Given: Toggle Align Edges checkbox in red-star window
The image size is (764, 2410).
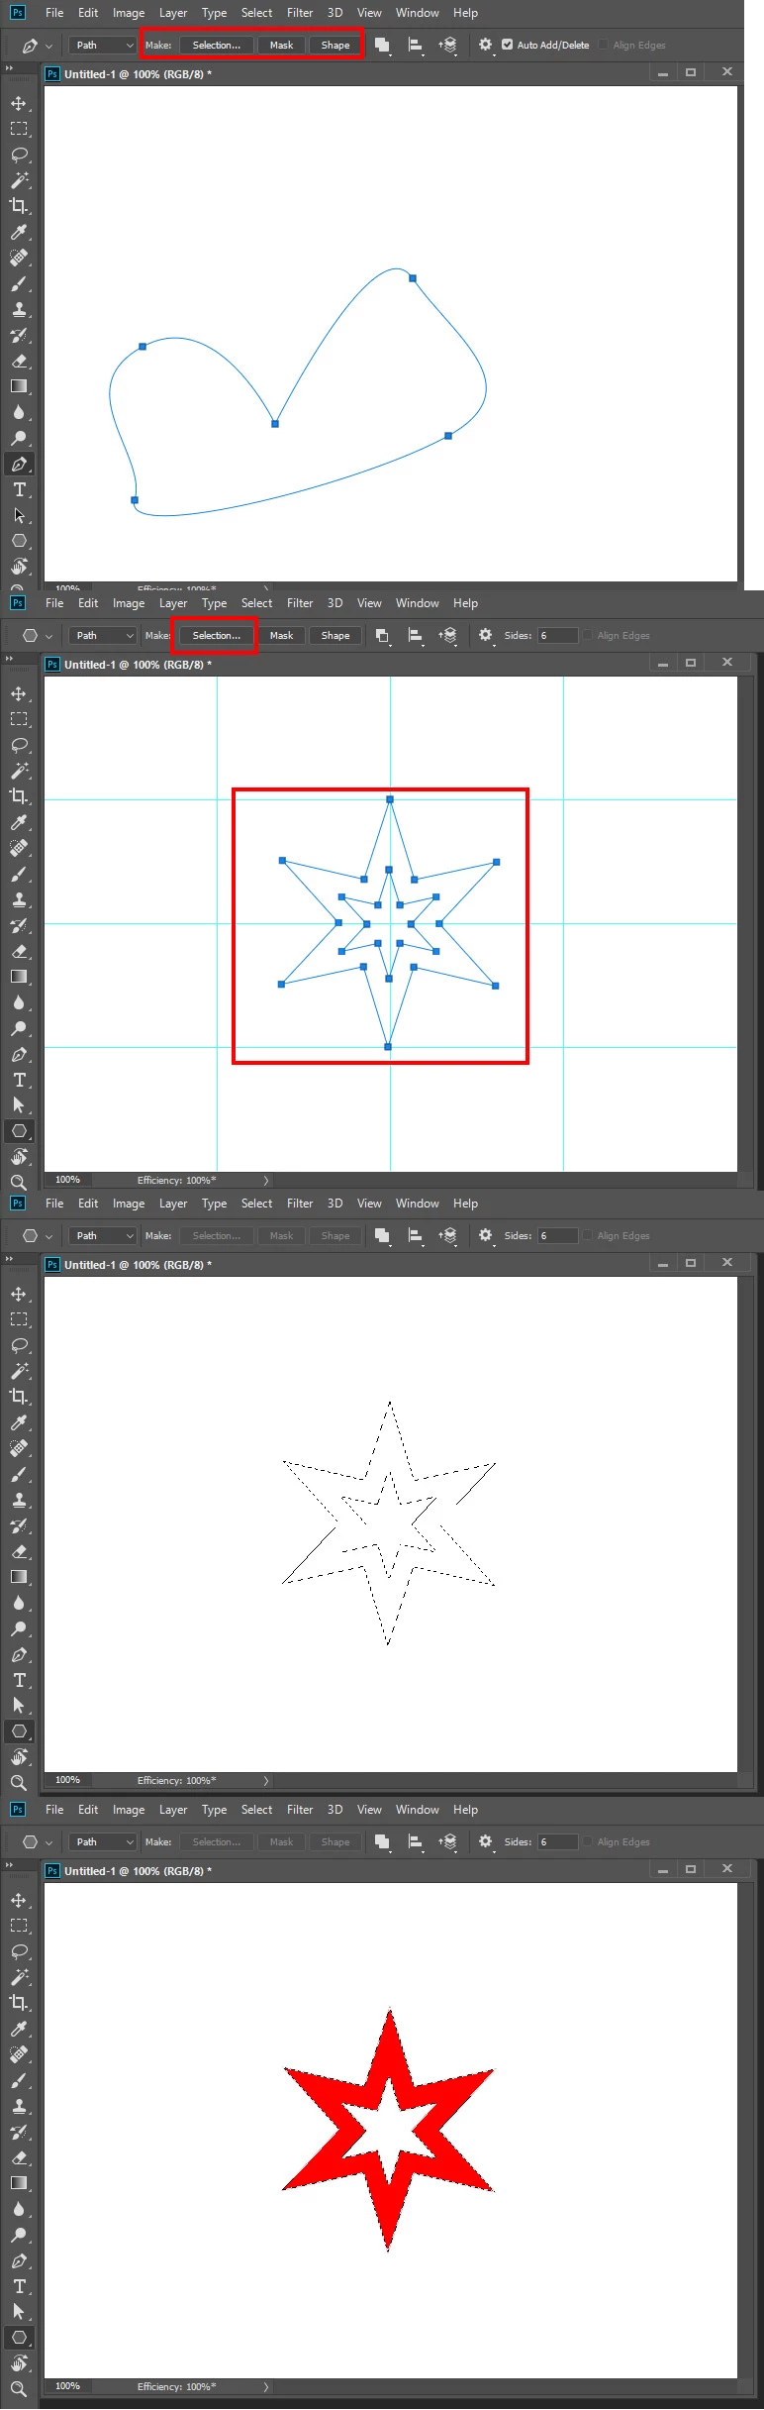Looking at the screenshot, I should coord(588,1842).
